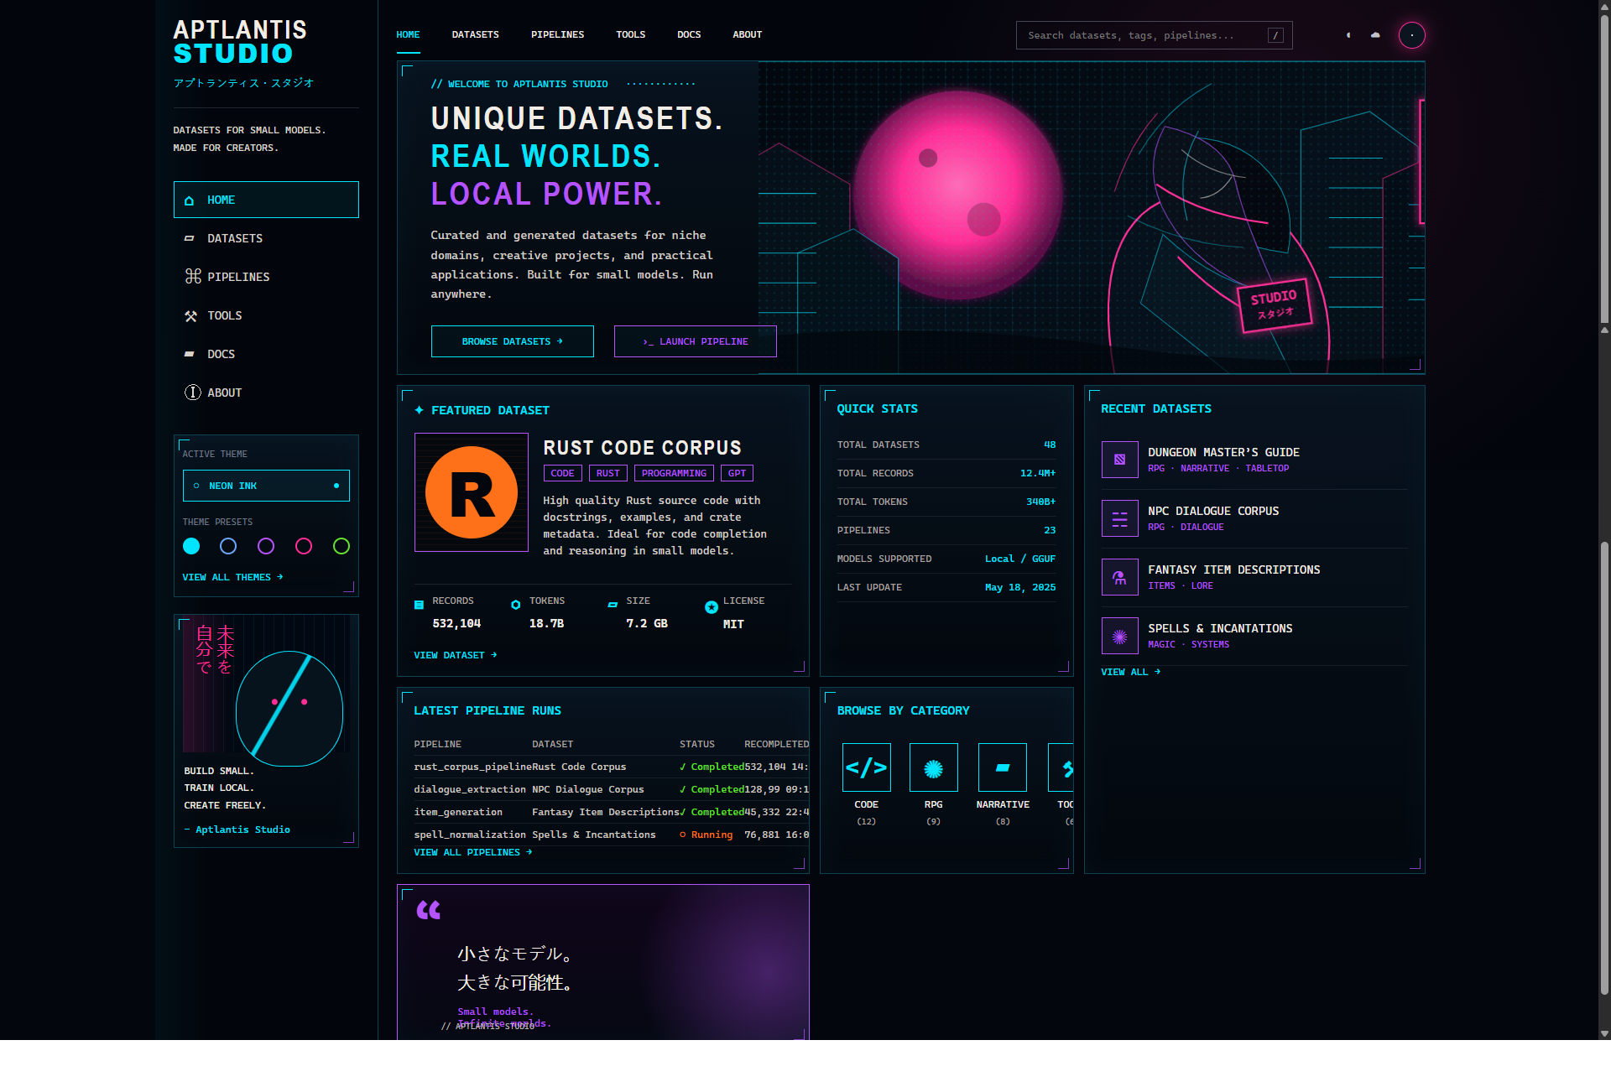Click the CODE tag on Rust Corpus
The image size is (1611, 1087).
pyautogui.click(x=563, y=474)
